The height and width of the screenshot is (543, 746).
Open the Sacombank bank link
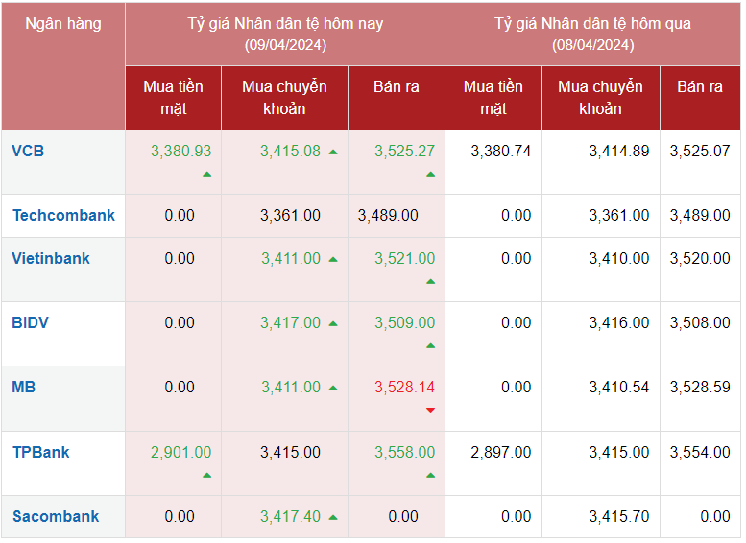56,516
